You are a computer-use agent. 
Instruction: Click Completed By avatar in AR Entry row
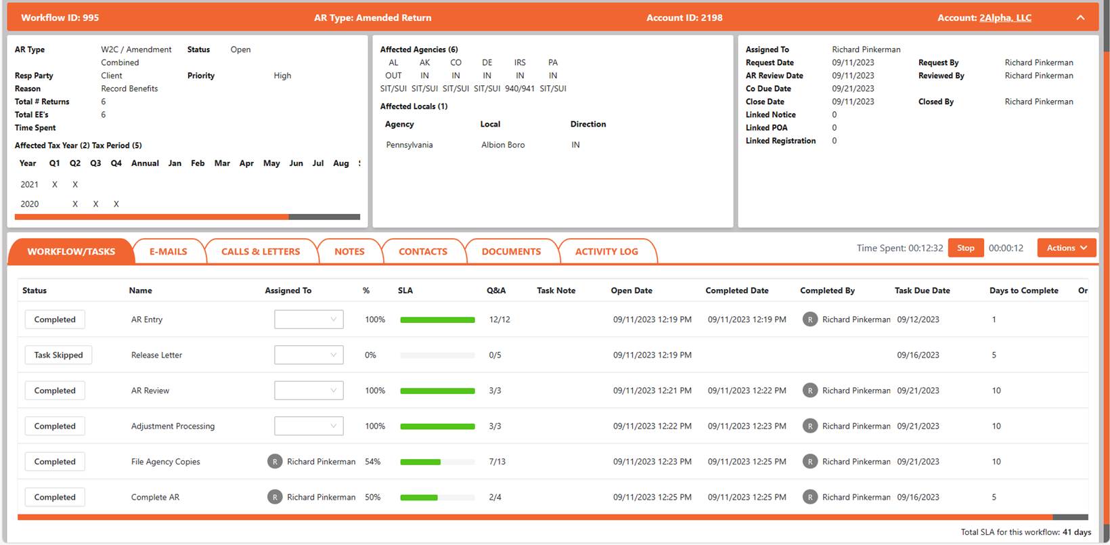pyautogui.click(x=810, y=320)
